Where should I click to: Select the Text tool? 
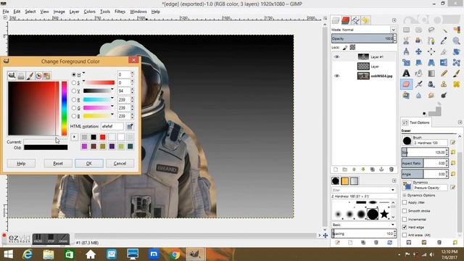coord(406,73)
